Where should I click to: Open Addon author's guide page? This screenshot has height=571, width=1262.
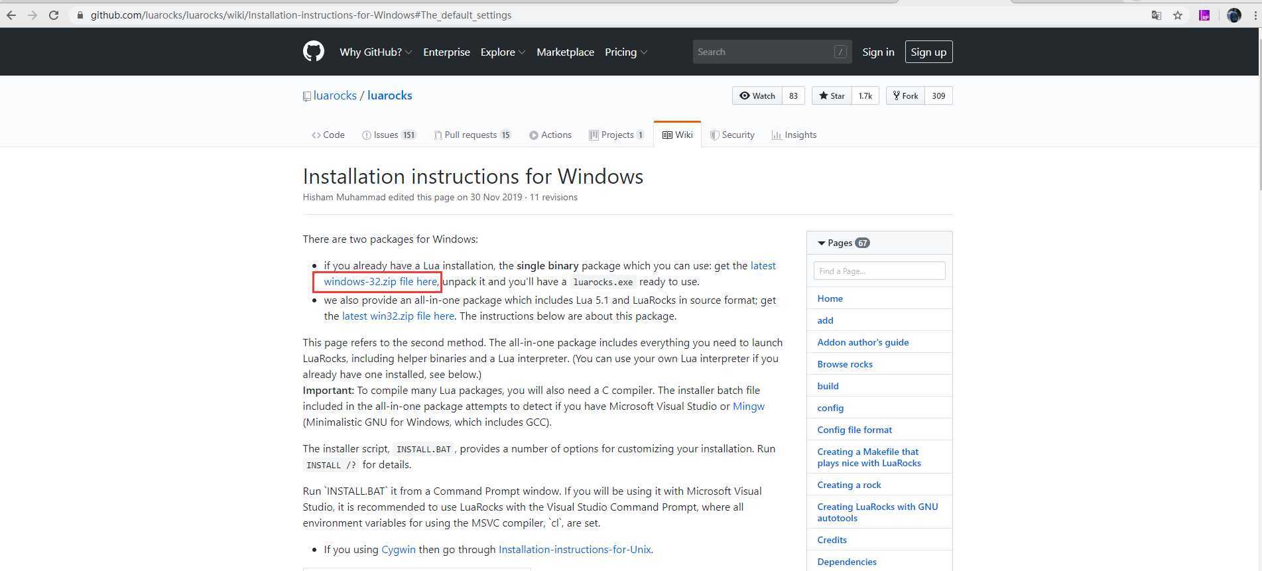click(x=863, y=342)
